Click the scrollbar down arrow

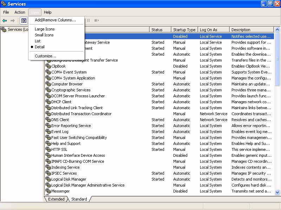tap(277, 192)
